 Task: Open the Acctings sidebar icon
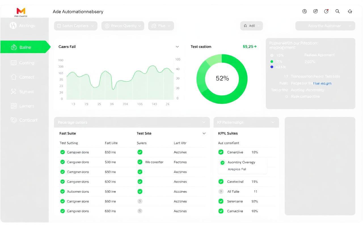click(13, 26)
